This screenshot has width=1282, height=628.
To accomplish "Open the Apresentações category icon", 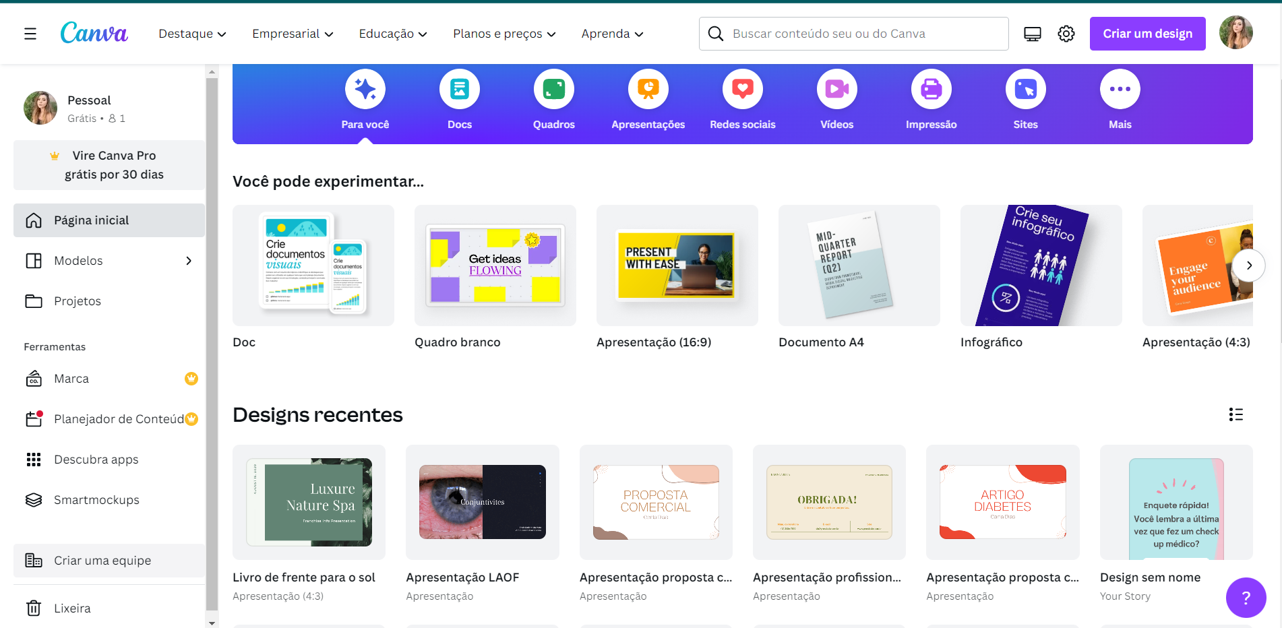I will (x=648, y=89).
